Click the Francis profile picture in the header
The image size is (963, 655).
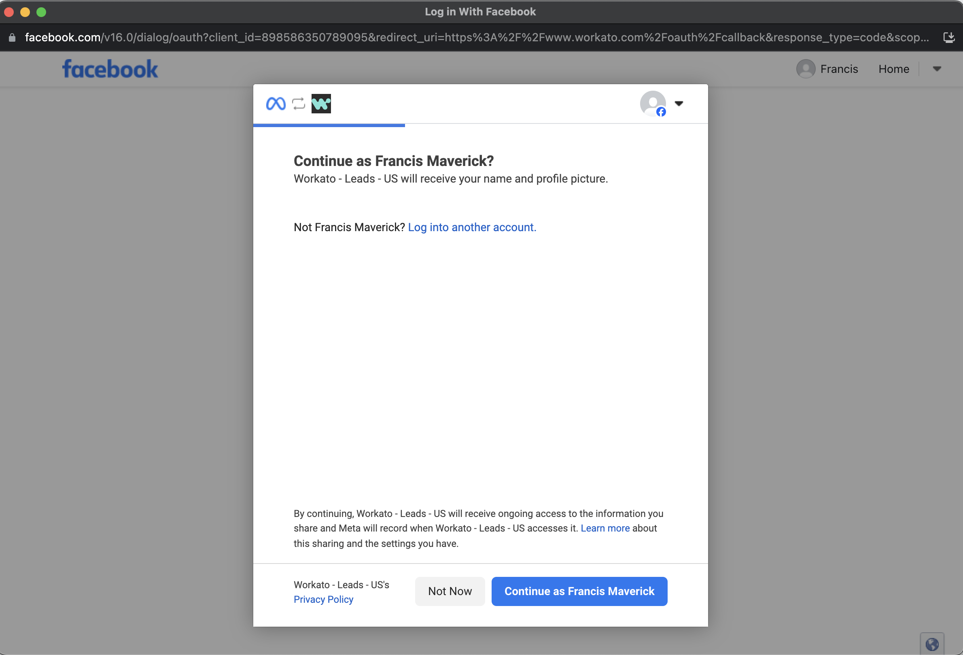point(806,68)
